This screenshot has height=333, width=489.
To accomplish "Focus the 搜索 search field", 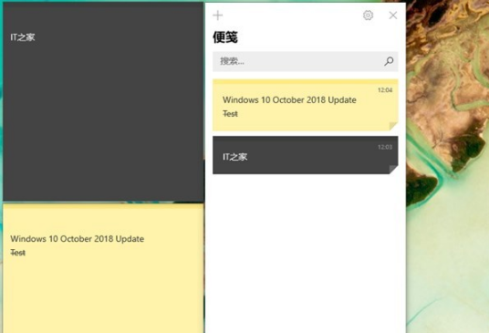I will 306,61.
